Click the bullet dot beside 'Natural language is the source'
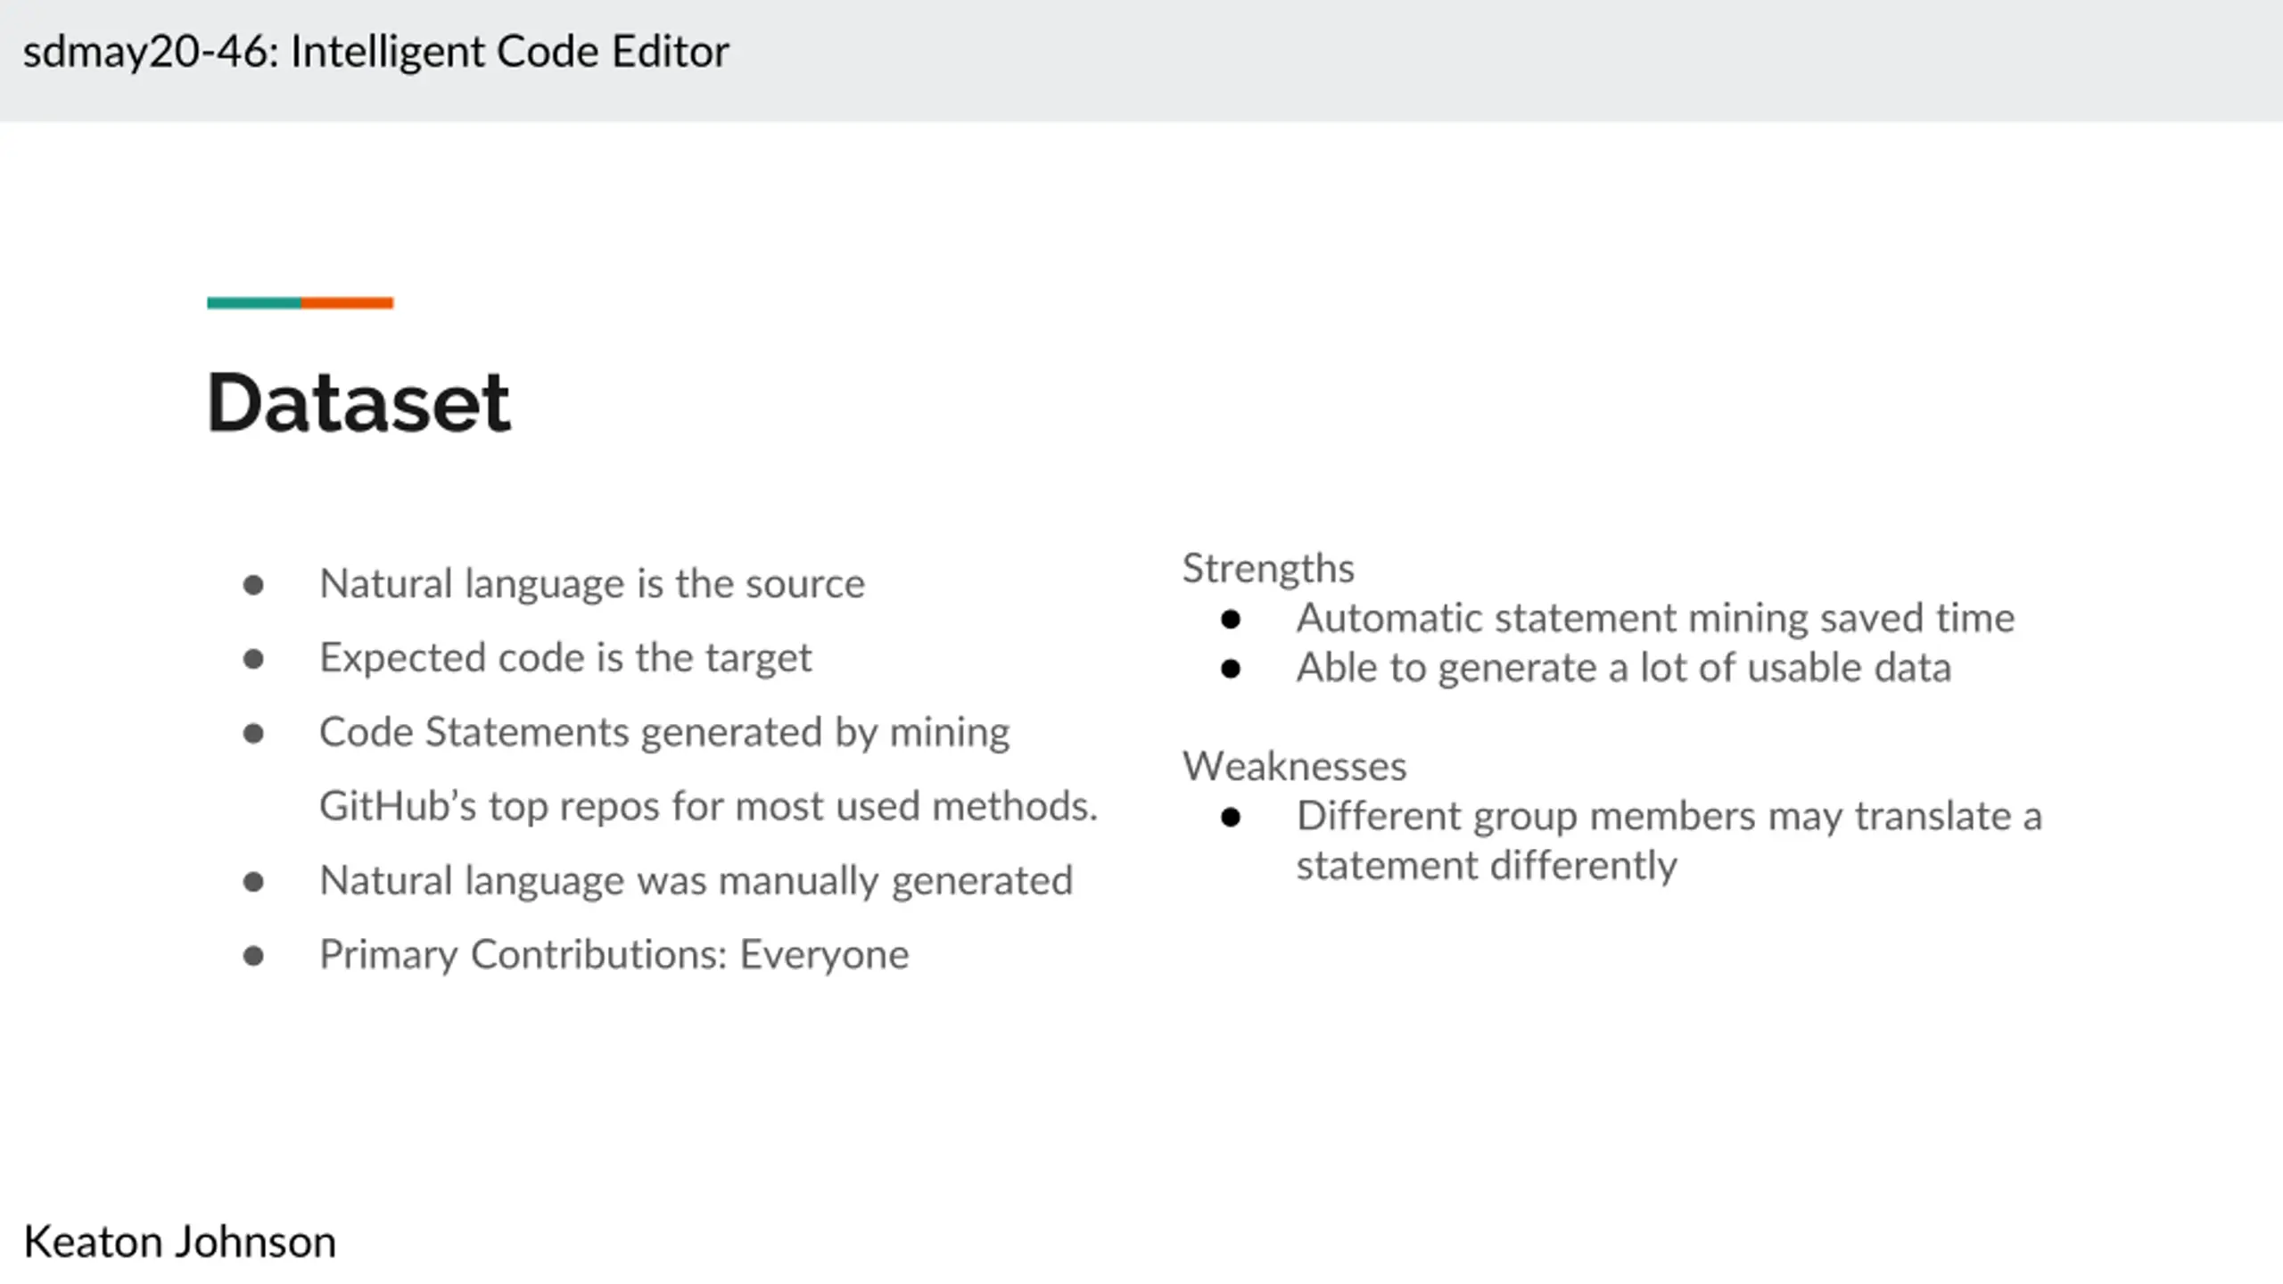Screen dimensions: 2283x1284 pyautogui.click(x=253, y=585)
